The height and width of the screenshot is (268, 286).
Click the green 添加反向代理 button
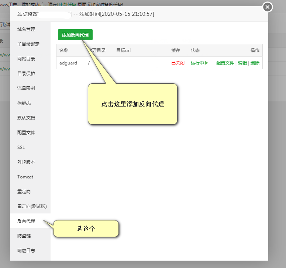coord(75,35)
